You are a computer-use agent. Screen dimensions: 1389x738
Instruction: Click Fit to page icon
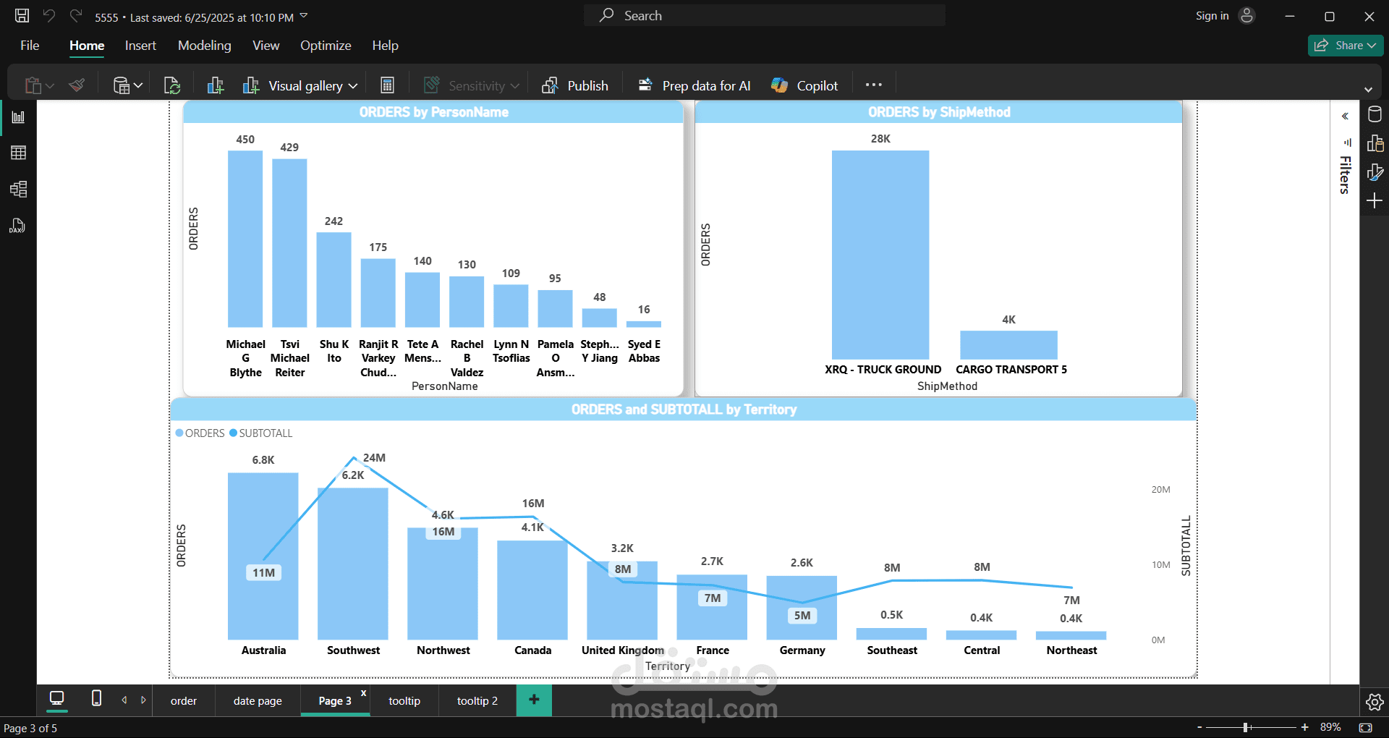(1365, 727)
